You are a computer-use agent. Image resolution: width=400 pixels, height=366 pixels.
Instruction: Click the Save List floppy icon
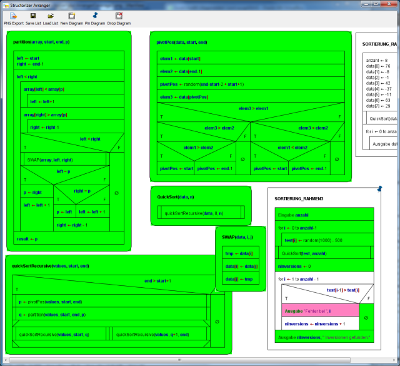point(33,16)
